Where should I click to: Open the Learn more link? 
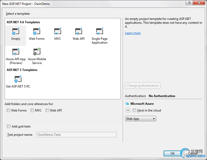click(133, 33)
